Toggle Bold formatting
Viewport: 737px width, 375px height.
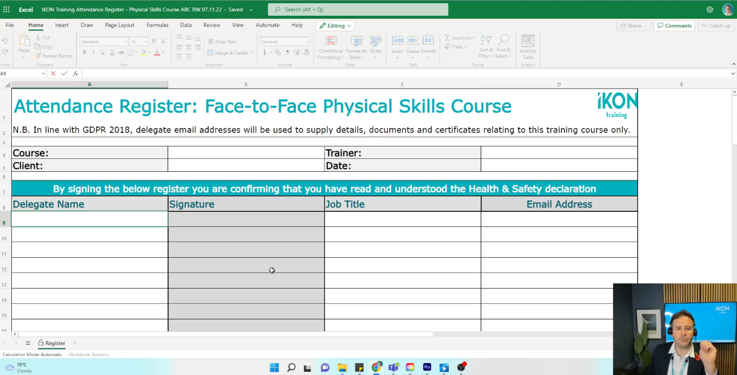[84, 52]
